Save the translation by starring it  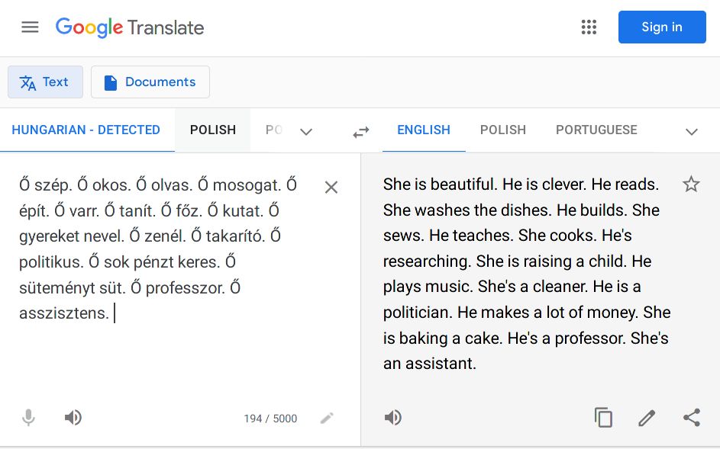tap(691, 184)
